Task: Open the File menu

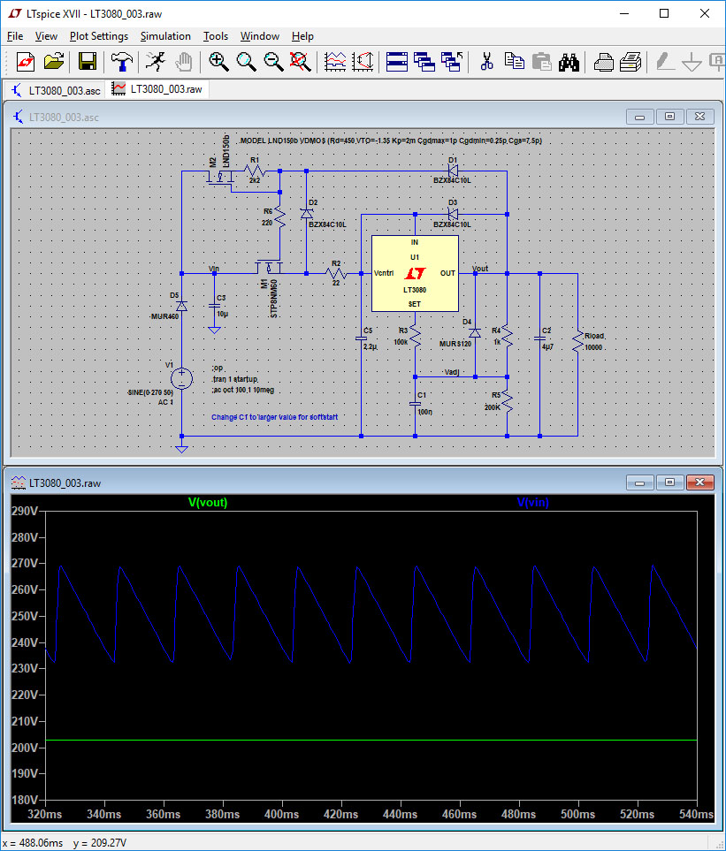Action: point(15,36)
